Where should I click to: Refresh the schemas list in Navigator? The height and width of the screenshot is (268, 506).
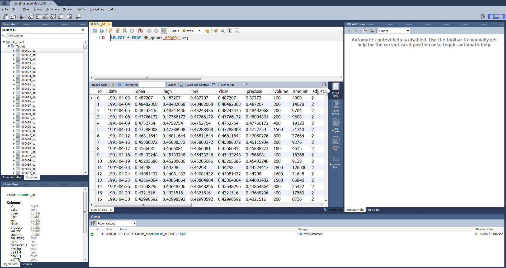(83, 30)
